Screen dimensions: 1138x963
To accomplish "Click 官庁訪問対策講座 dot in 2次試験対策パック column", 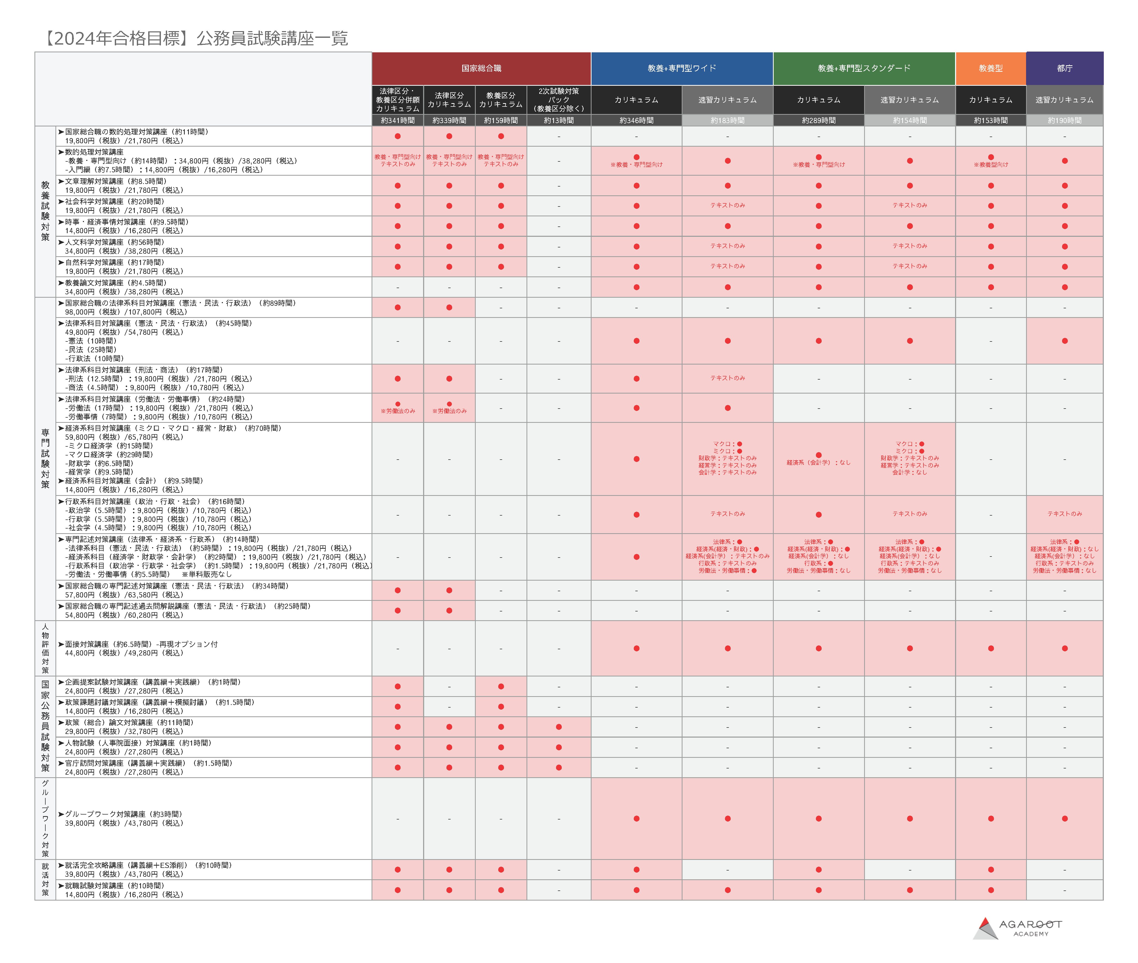I will (x=559, y=768).
